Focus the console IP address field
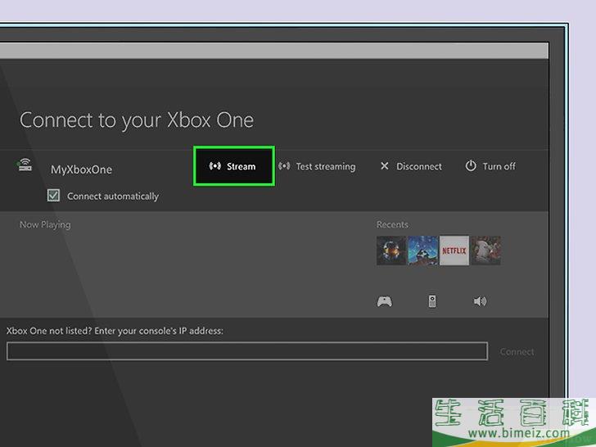The height and width of the screenshot is (447, 596). point(247,351)
